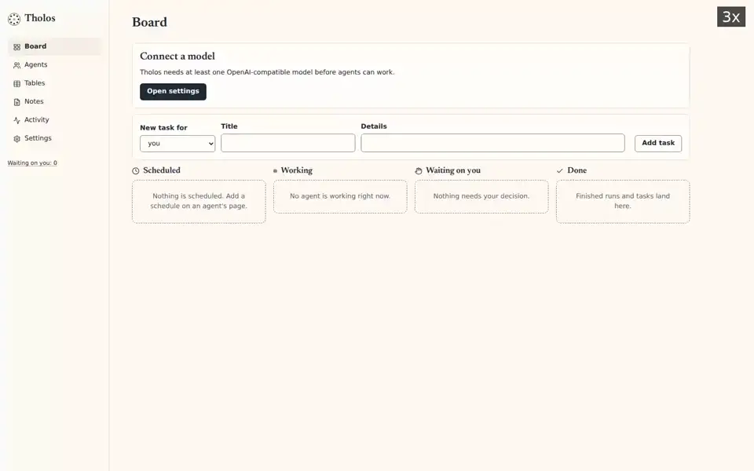
Task: Click the Board page title
Action: click(149, 22)
